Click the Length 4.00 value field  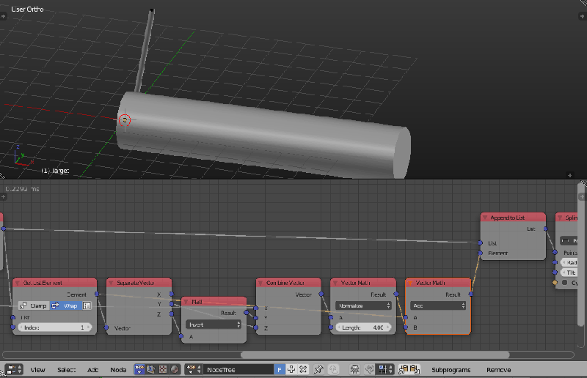[363, 327]
